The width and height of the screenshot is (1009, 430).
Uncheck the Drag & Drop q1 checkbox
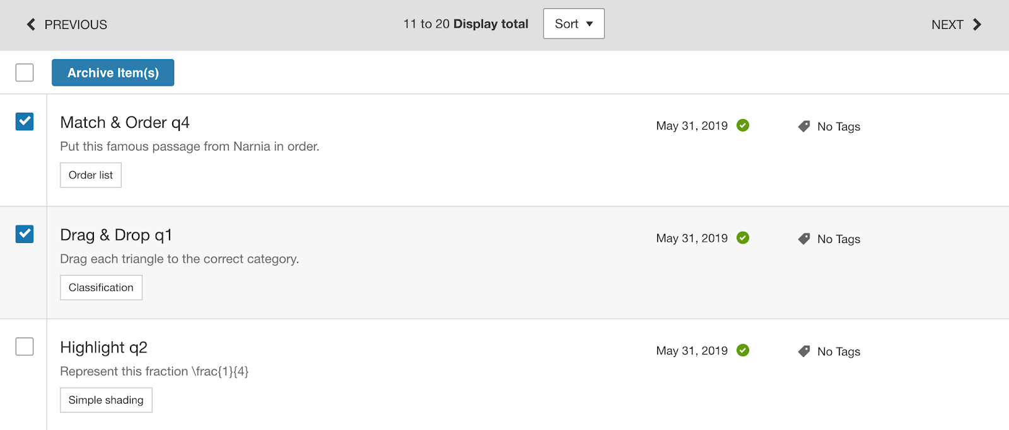(25, 234)
